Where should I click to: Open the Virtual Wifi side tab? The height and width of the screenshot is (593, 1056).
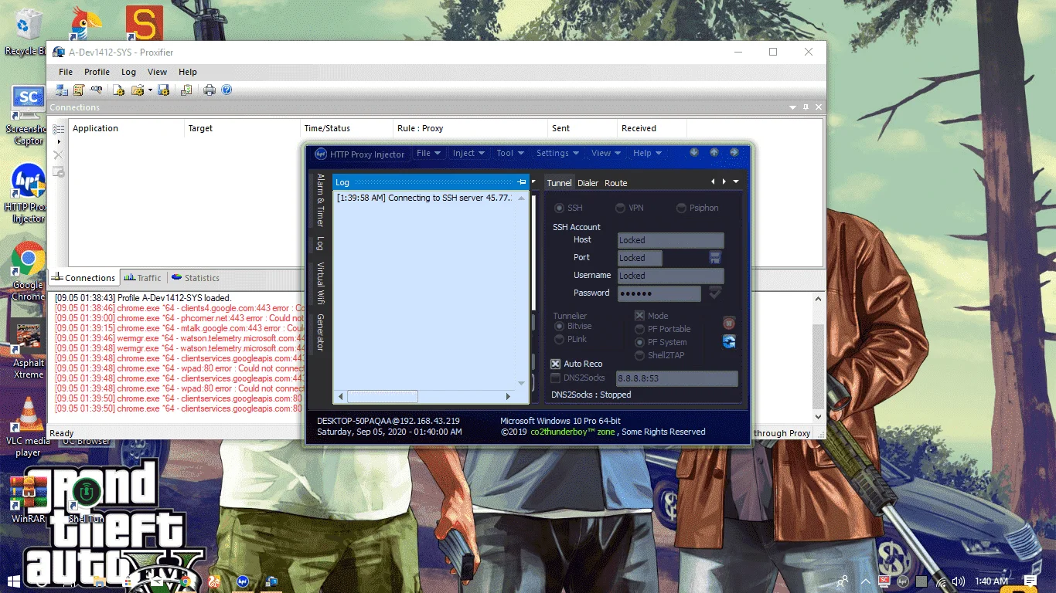pos(320,284)
